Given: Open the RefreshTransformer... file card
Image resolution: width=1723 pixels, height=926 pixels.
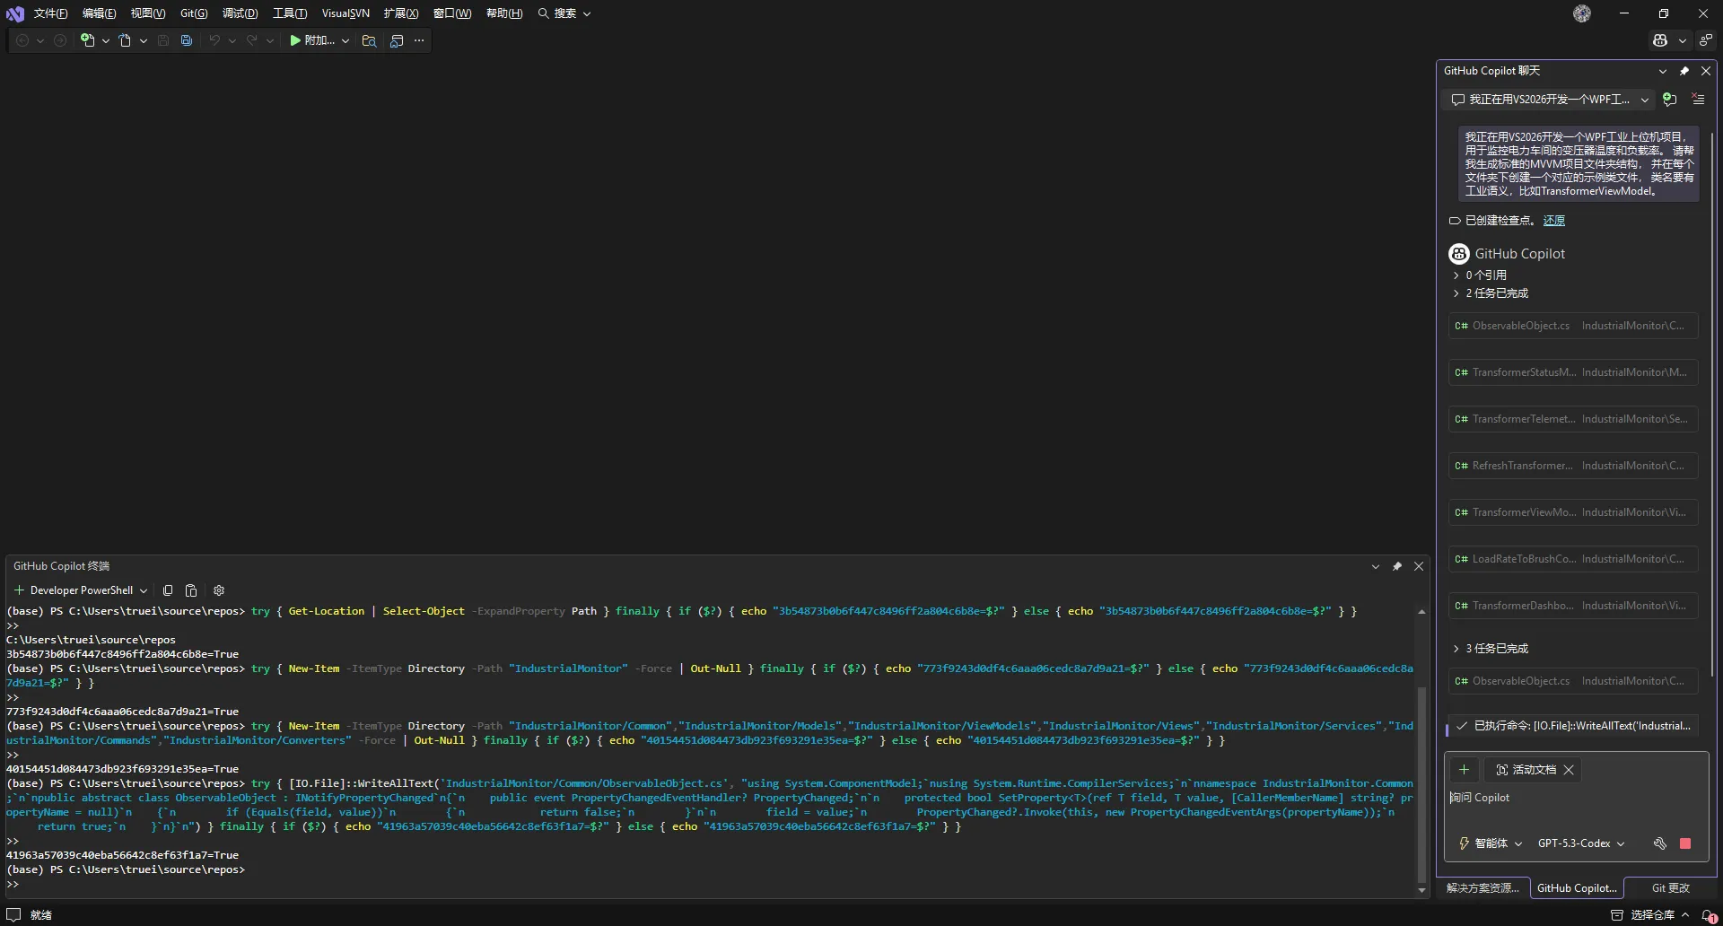Looking at the screenshot, I should [x=1573, y=466].
